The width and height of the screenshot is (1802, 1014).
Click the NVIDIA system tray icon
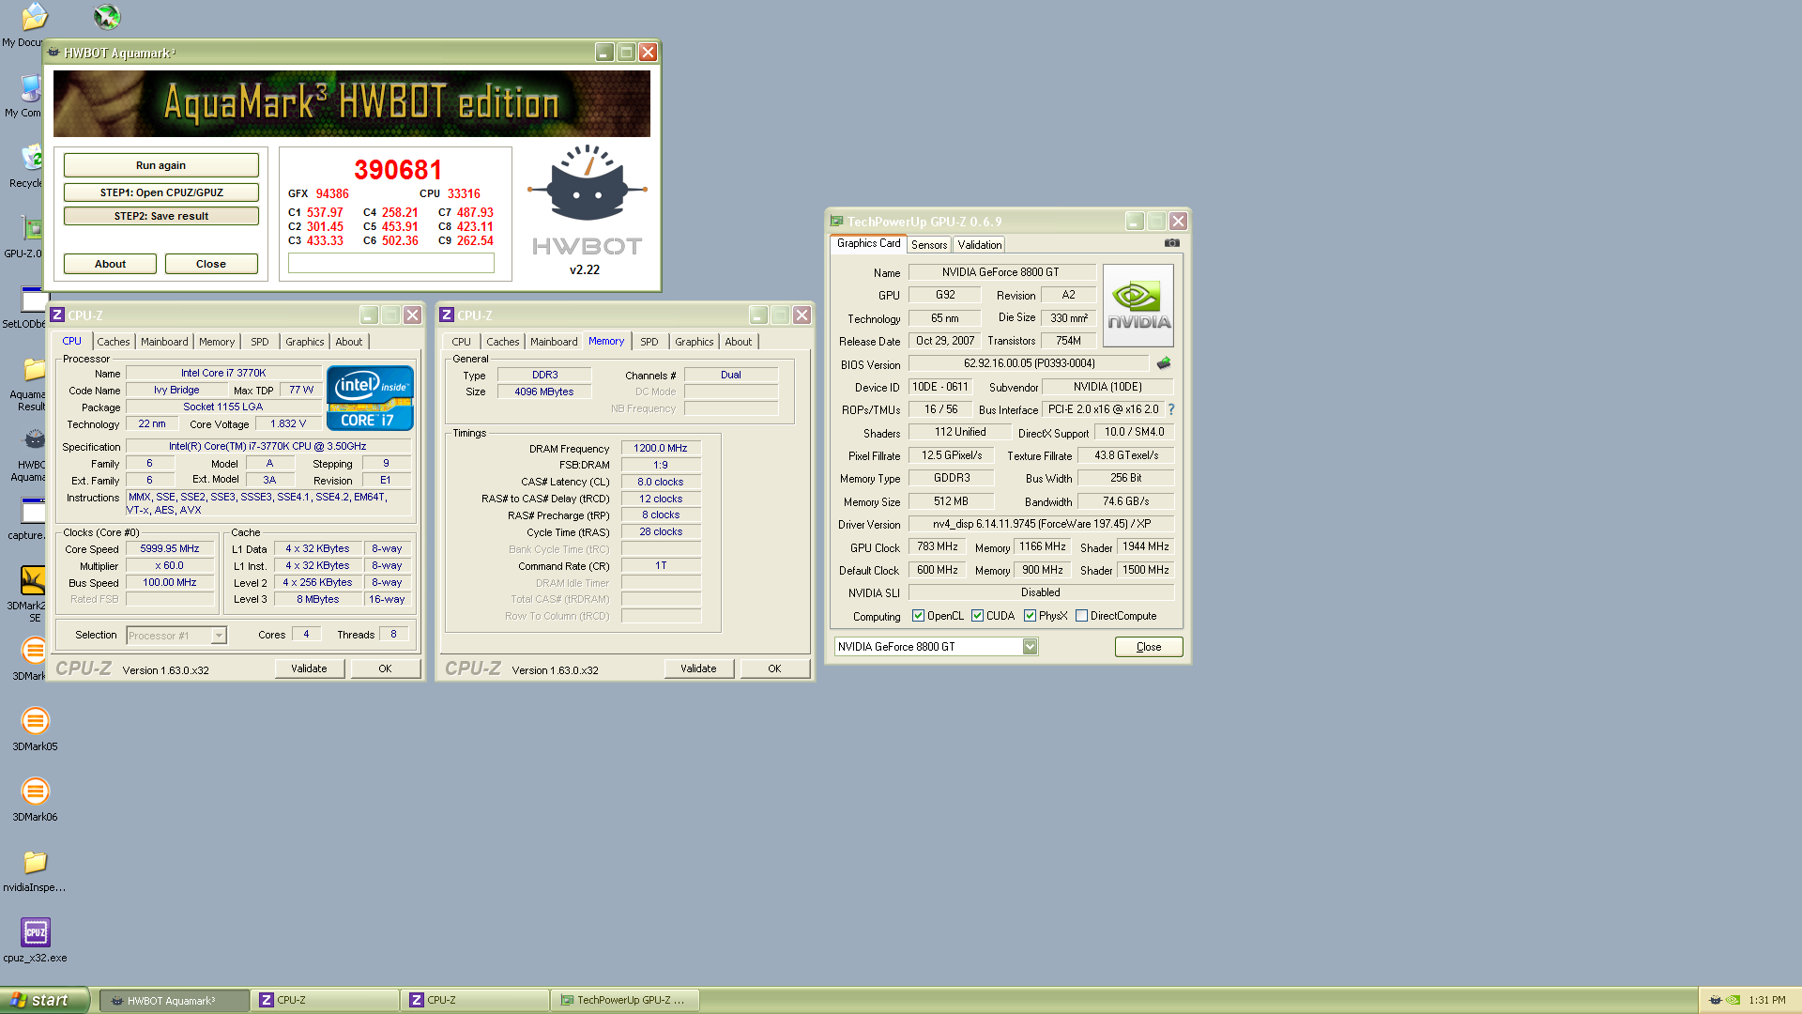tap(1733, 1000)
